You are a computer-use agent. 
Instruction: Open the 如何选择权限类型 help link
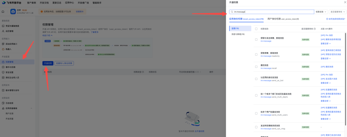pos(336,19)
